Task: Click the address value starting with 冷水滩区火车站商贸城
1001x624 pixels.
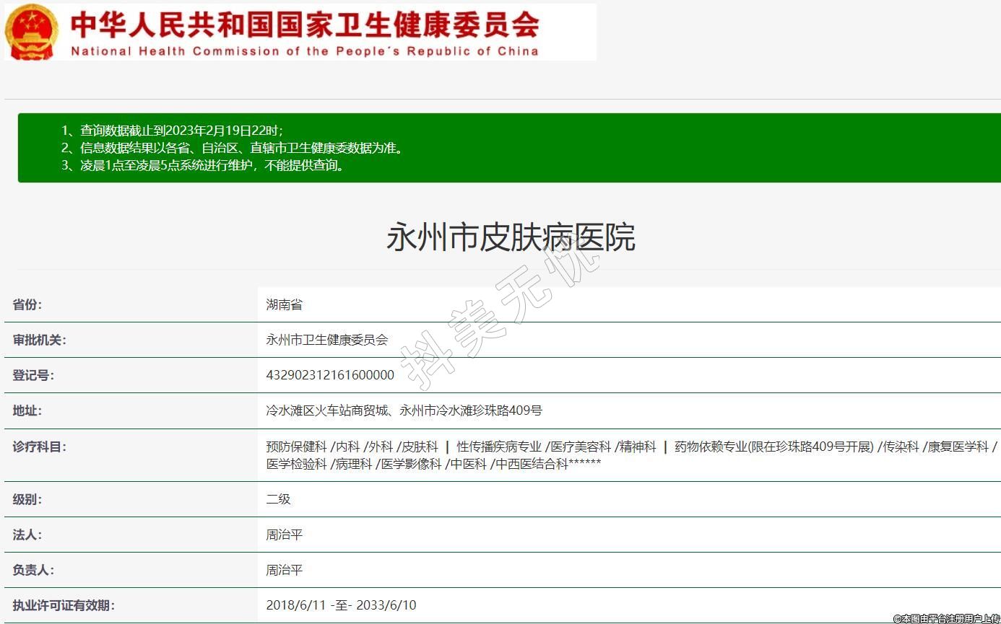Action: click(404, 410)
